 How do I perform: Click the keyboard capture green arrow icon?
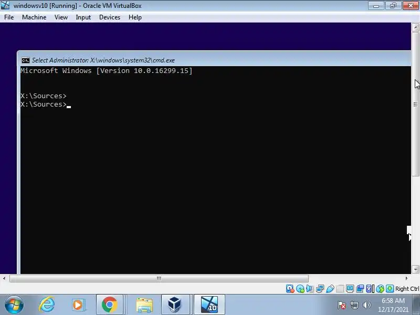(x=390, y=288)
